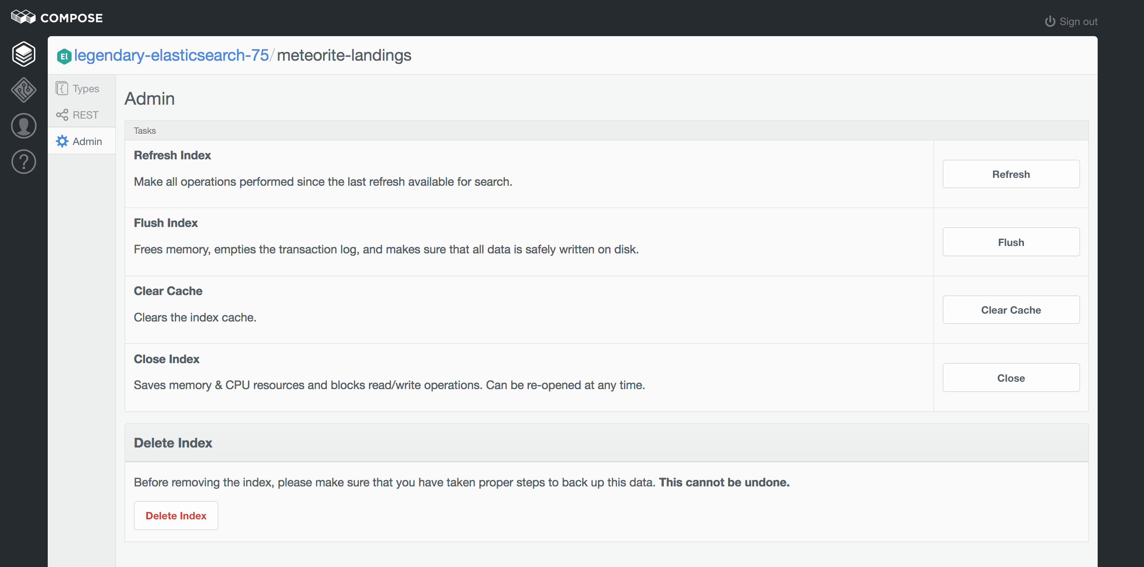Click the Sign out link text
This screenshot has height=567, width=1144.
pos(1078,22)
